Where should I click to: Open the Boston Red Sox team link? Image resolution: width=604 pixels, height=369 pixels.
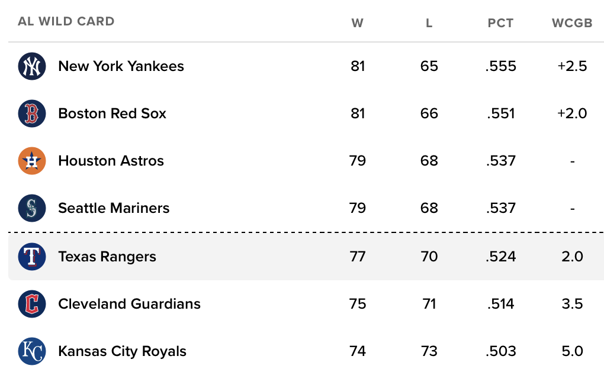(112, 114)
